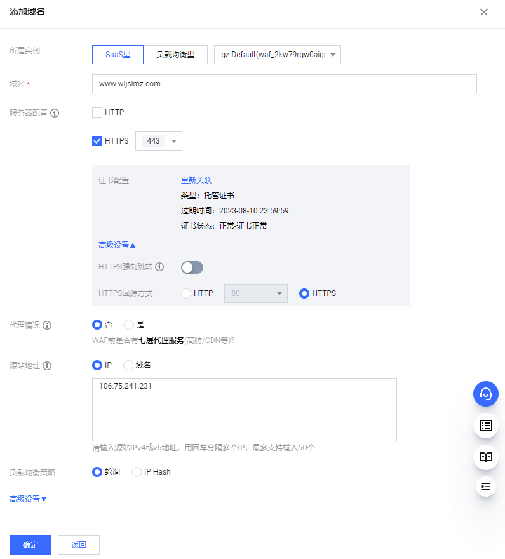Screen dimensions: 505x559
Task: Click the collapse sidebar menu icon
Action: (486, 487)
